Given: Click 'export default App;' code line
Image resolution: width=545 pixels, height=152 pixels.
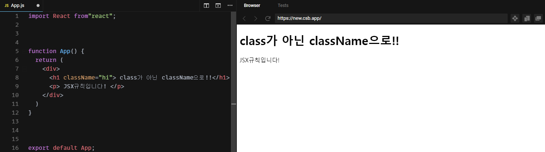Looking at the screenshot, I should 61,148.
